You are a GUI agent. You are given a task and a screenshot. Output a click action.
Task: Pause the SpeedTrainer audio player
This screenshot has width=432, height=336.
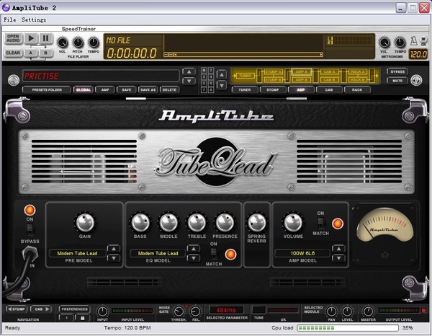click(x=46, y=38)
